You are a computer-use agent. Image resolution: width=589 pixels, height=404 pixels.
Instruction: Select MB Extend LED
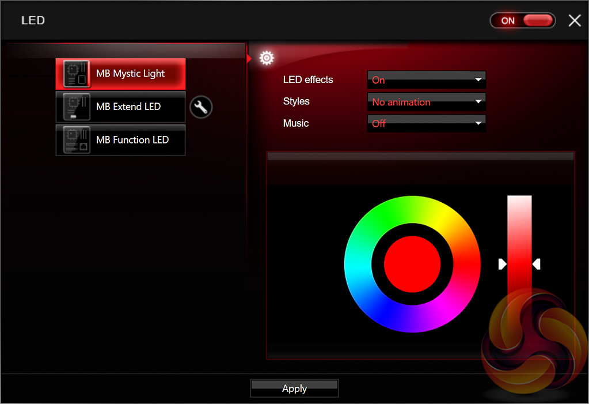(x=120, y=107)
